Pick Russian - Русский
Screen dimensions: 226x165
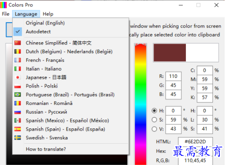point(71,112)
